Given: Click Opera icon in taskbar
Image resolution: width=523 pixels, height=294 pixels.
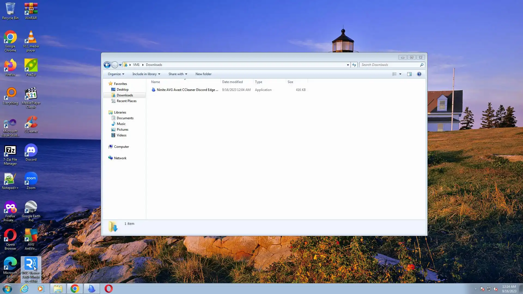Looking at the screenshot, I should (x=108, y=289).
